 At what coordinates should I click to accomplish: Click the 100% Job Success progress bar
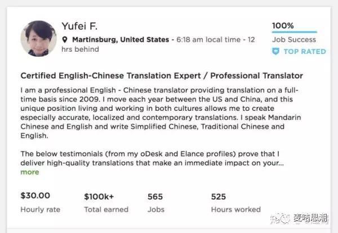[x=295, y=32]
